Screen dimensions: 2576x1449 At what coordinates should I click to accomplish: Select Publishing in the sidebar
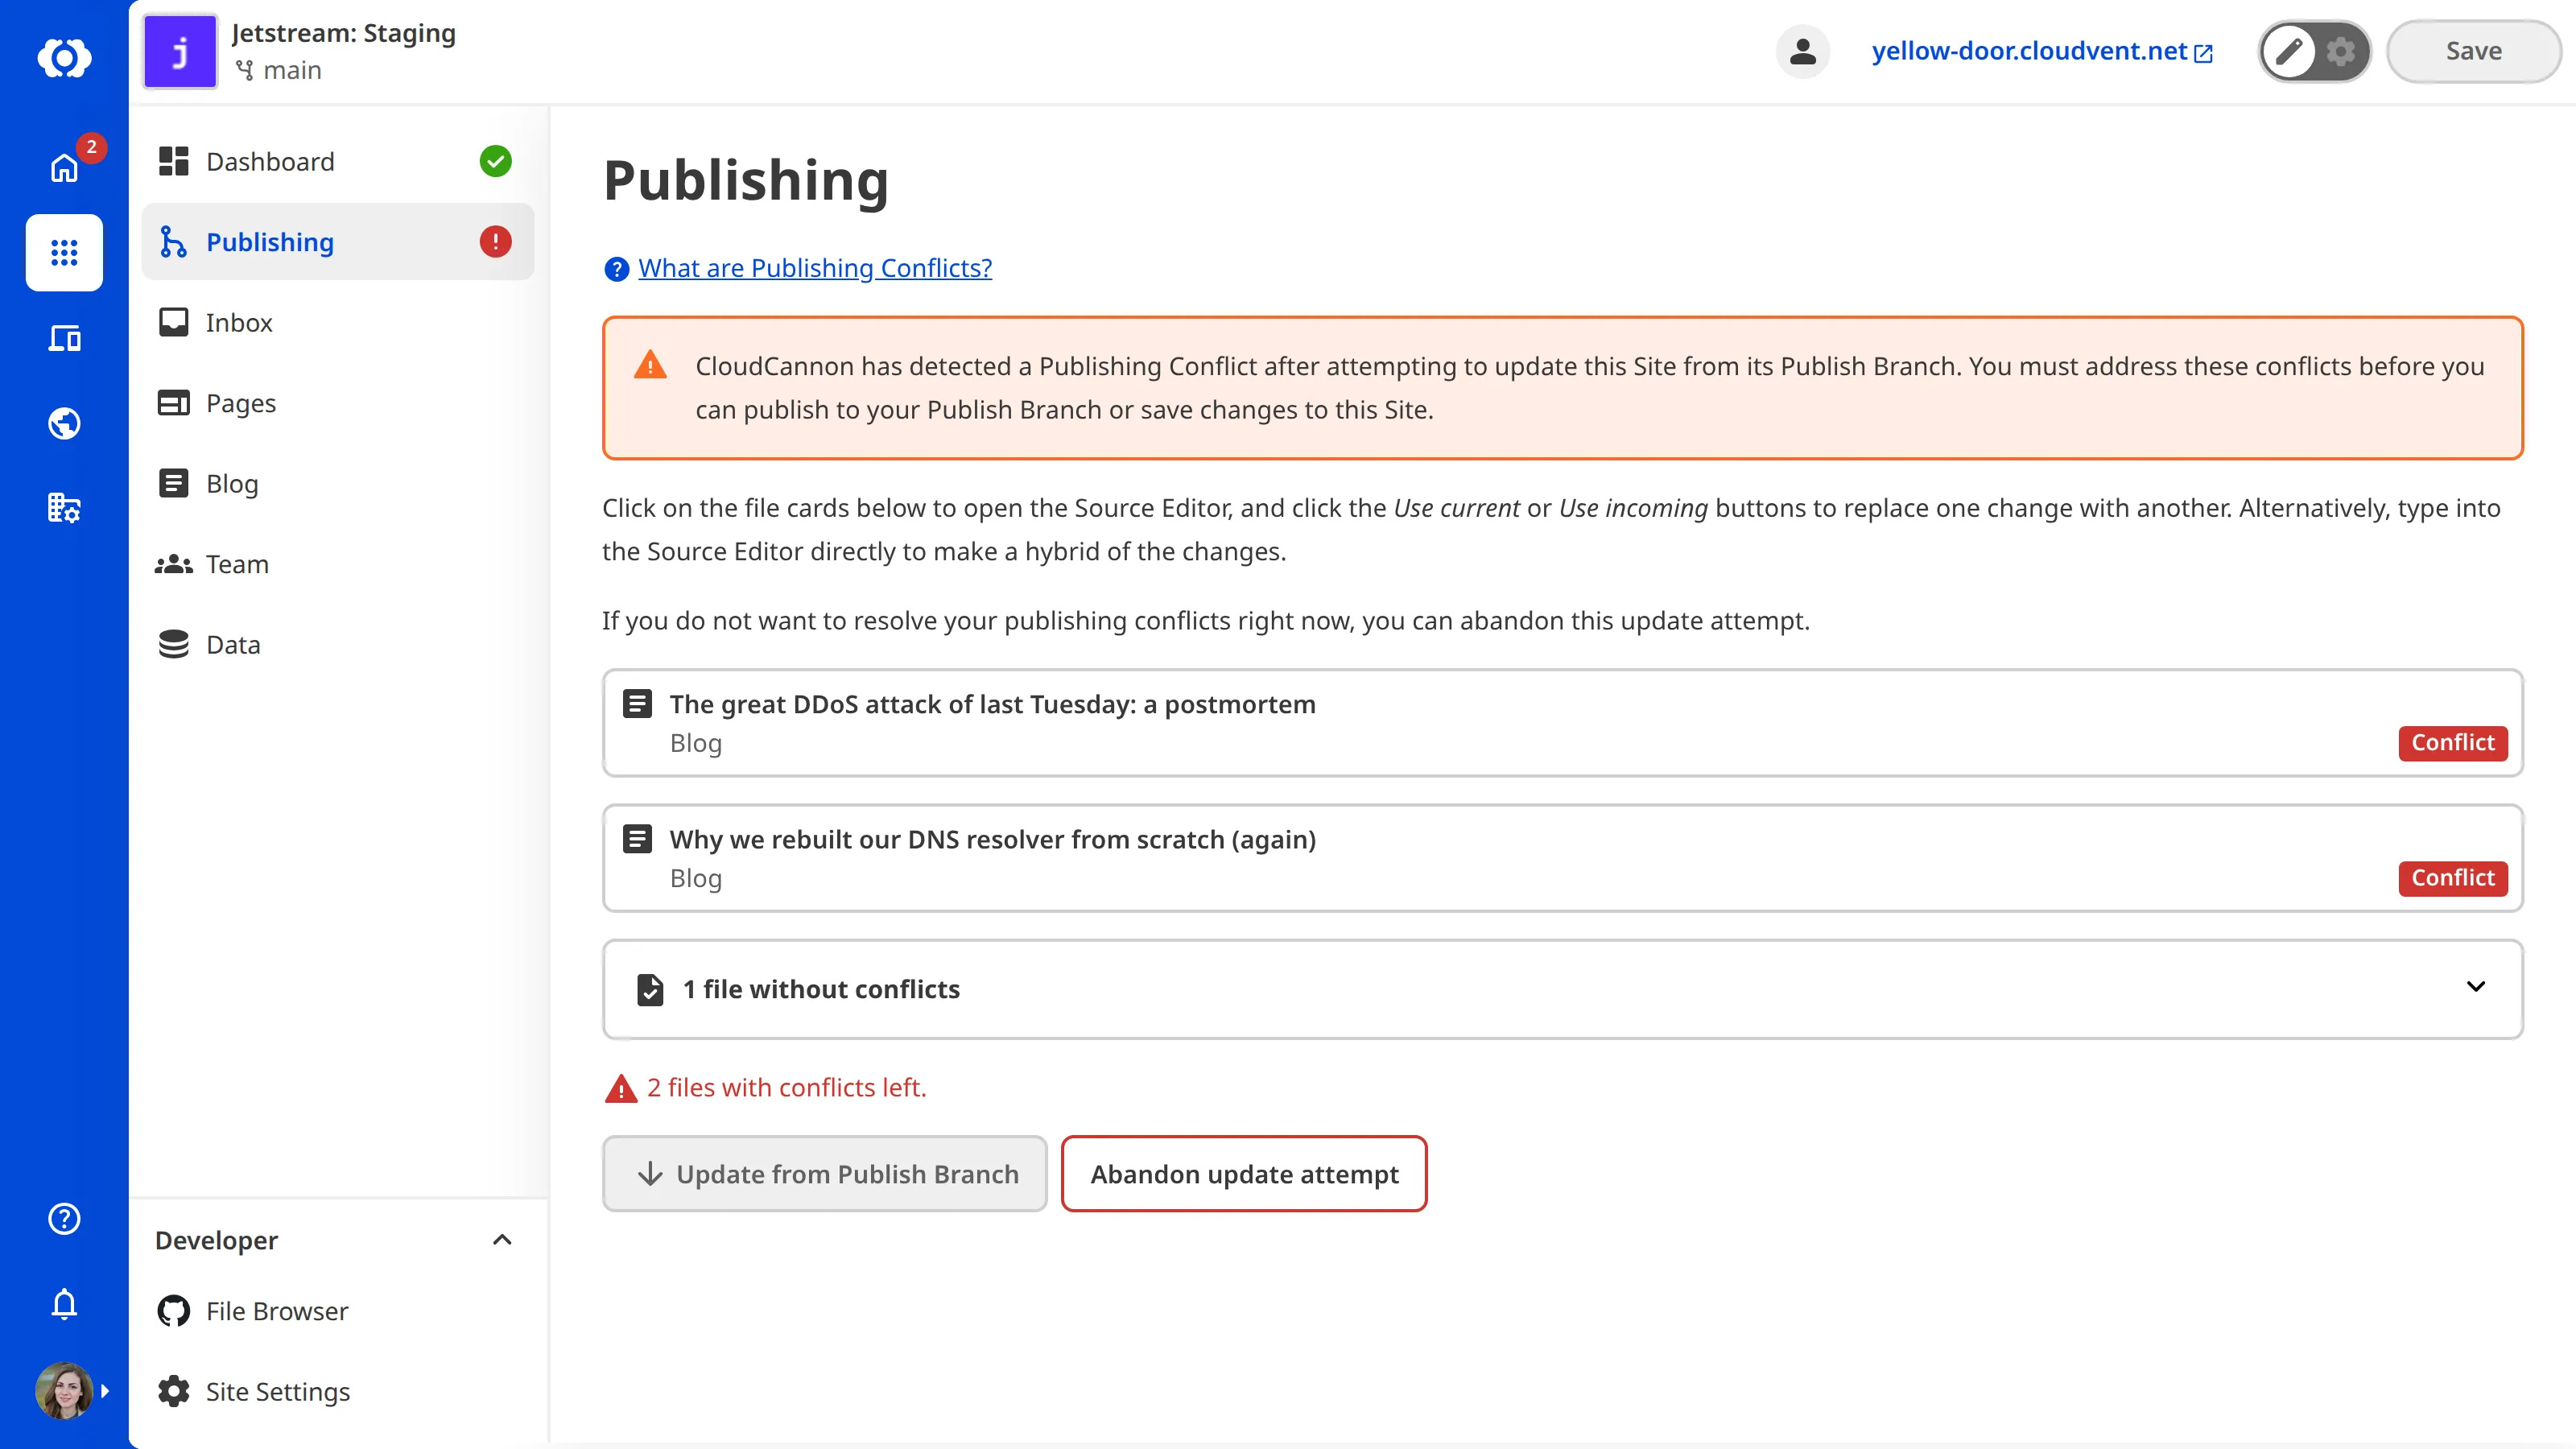[x=337, y=242]
